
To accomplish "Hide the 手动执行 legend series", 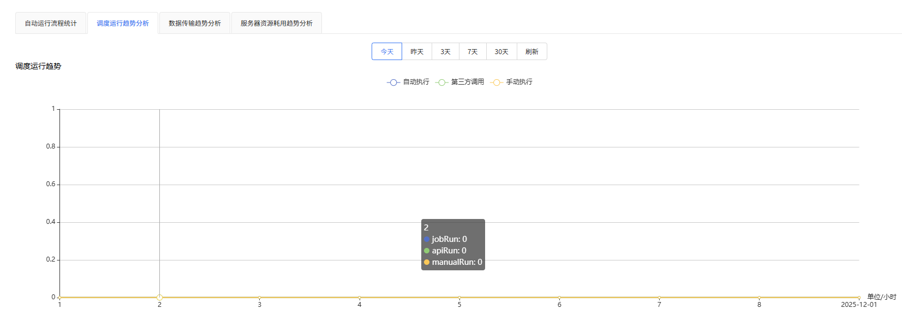I will [519, 82].
